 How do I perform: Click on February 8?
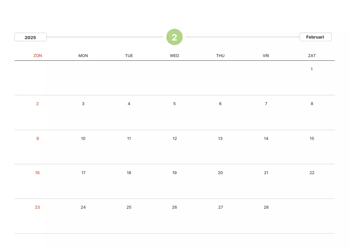coord(312,104)
